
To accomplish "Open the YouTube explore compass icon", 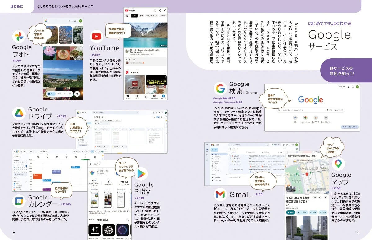I will [127, 16].
